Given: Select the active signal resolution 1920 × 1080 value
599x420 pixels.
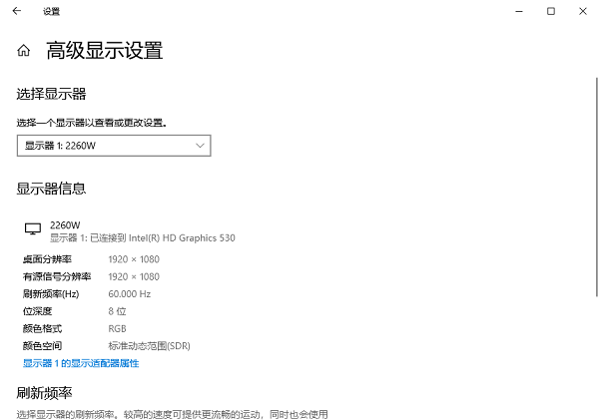Looking at the screenshot, I should (x=134, y=276).
